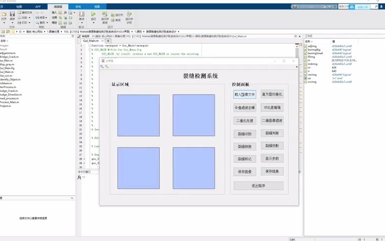Screen dimensions: 385x241
Task: Select the 编辑器 (Editor) ribbon tab
Action: click(x=58, y=7)
